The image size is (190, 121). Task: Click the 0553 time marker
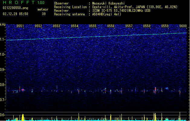(56, 26)
